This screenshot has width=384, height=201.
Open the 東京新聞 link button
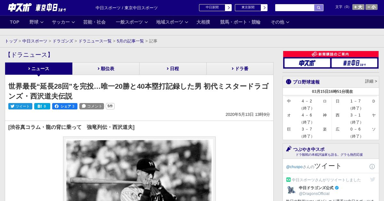251,8
